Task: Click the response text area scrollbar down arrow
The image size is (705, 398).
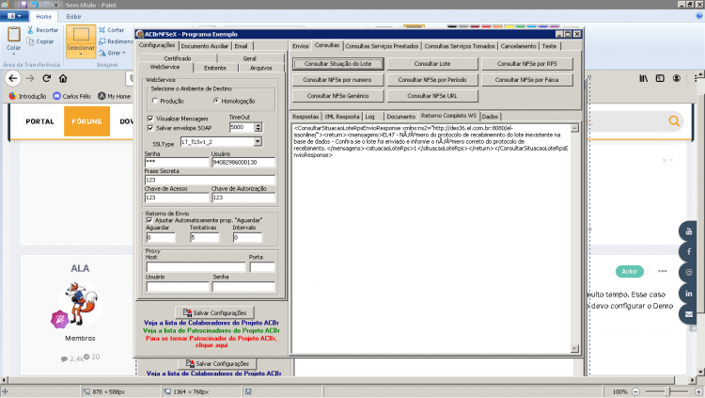Action: coord(574,348)
